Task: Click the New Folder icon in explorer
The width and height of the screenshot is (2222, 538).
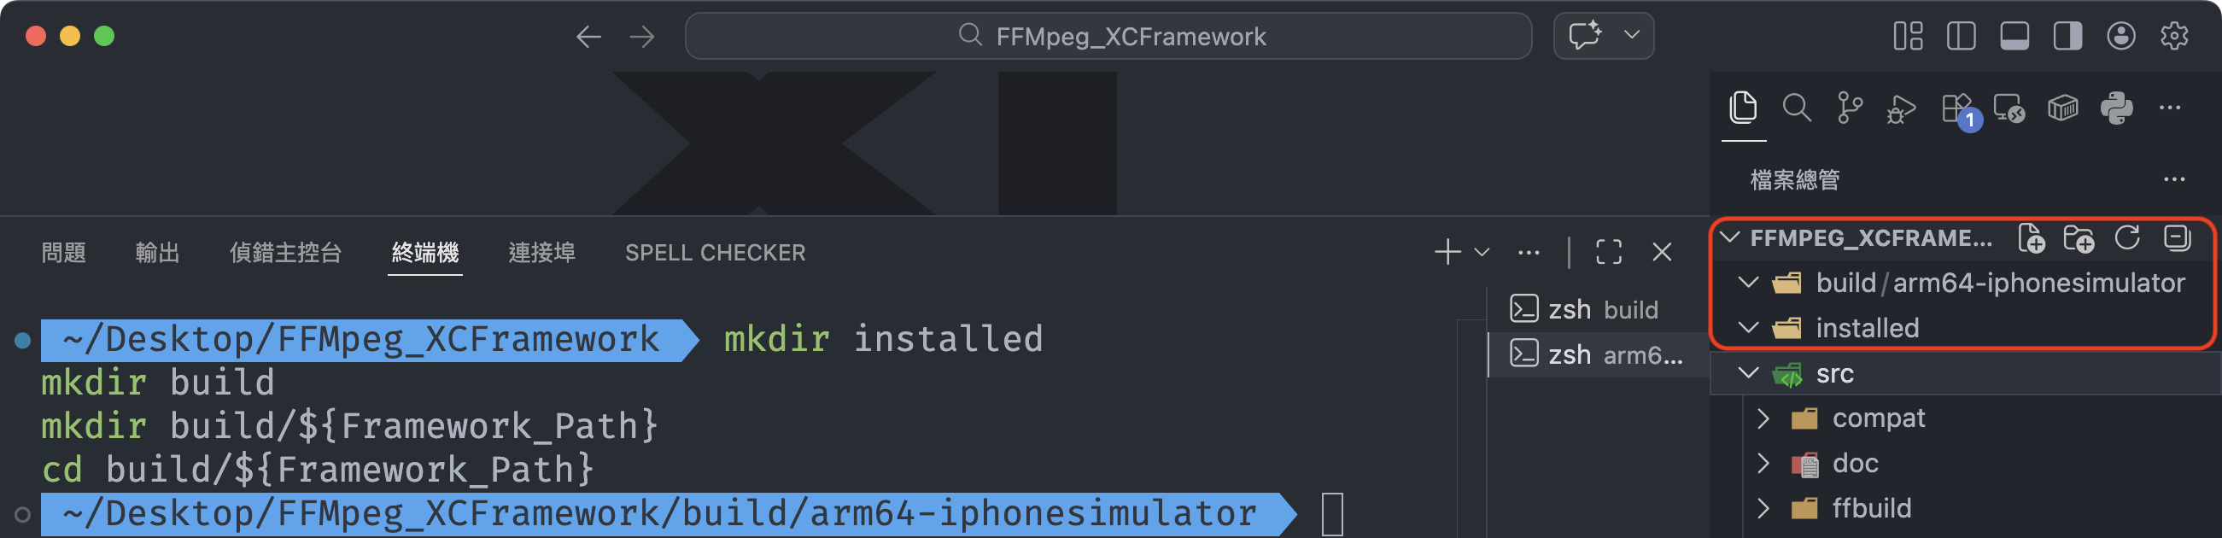Action: click(x=2079, y=239)
